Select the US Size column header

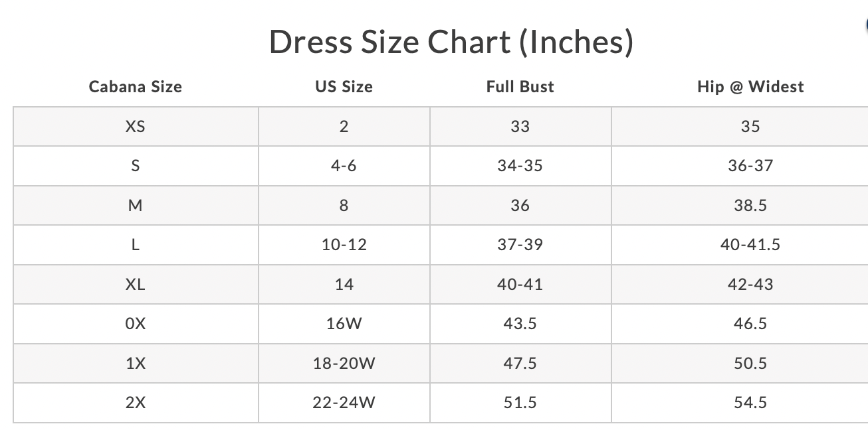point(344,87)
